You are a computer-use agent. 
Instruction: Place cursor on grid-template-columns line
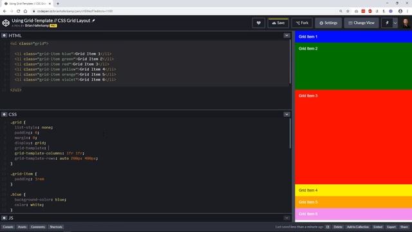[x=50, y=153]
